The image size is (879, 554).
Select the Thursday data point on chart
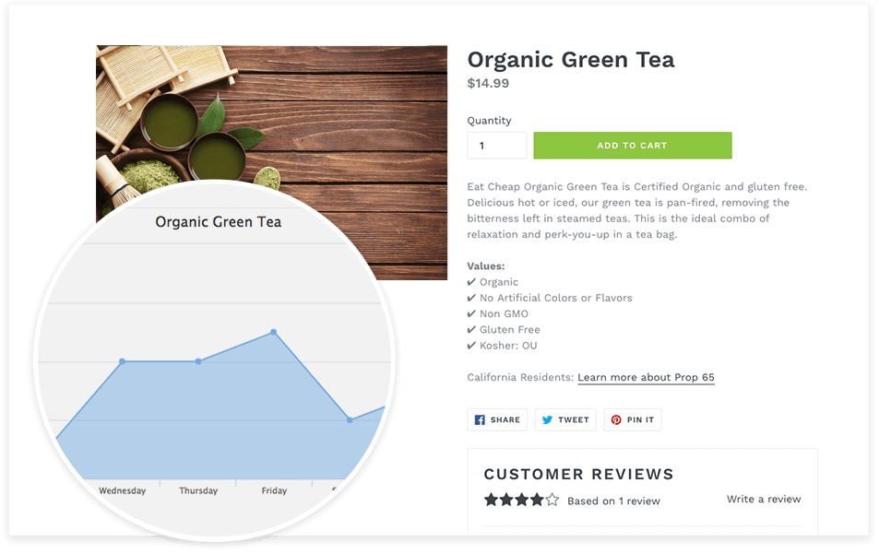click(x=198, y=362)
